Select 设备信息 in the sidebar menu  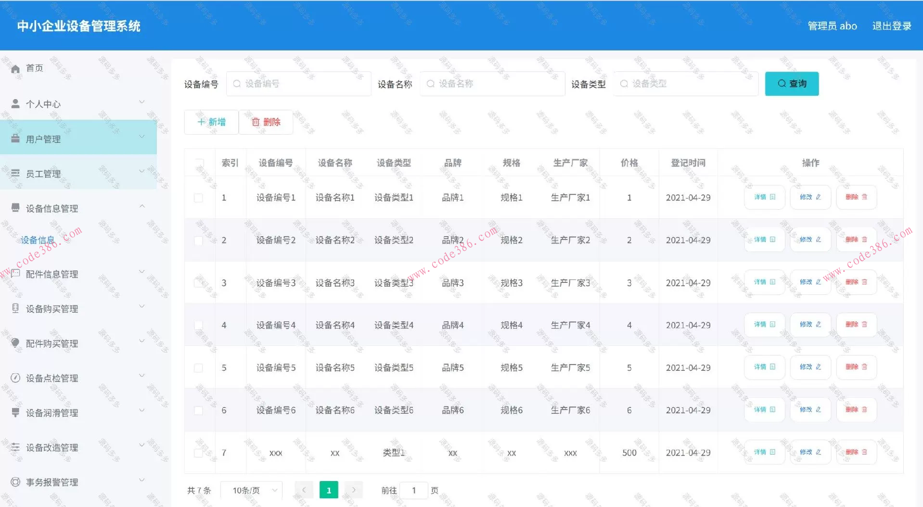pyautogui.click(x=38, y=239)
